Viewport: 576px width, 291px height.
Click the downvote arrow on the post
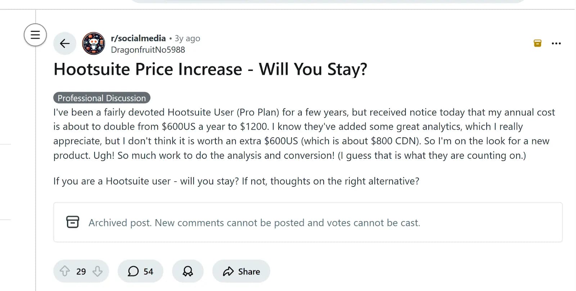98,271
